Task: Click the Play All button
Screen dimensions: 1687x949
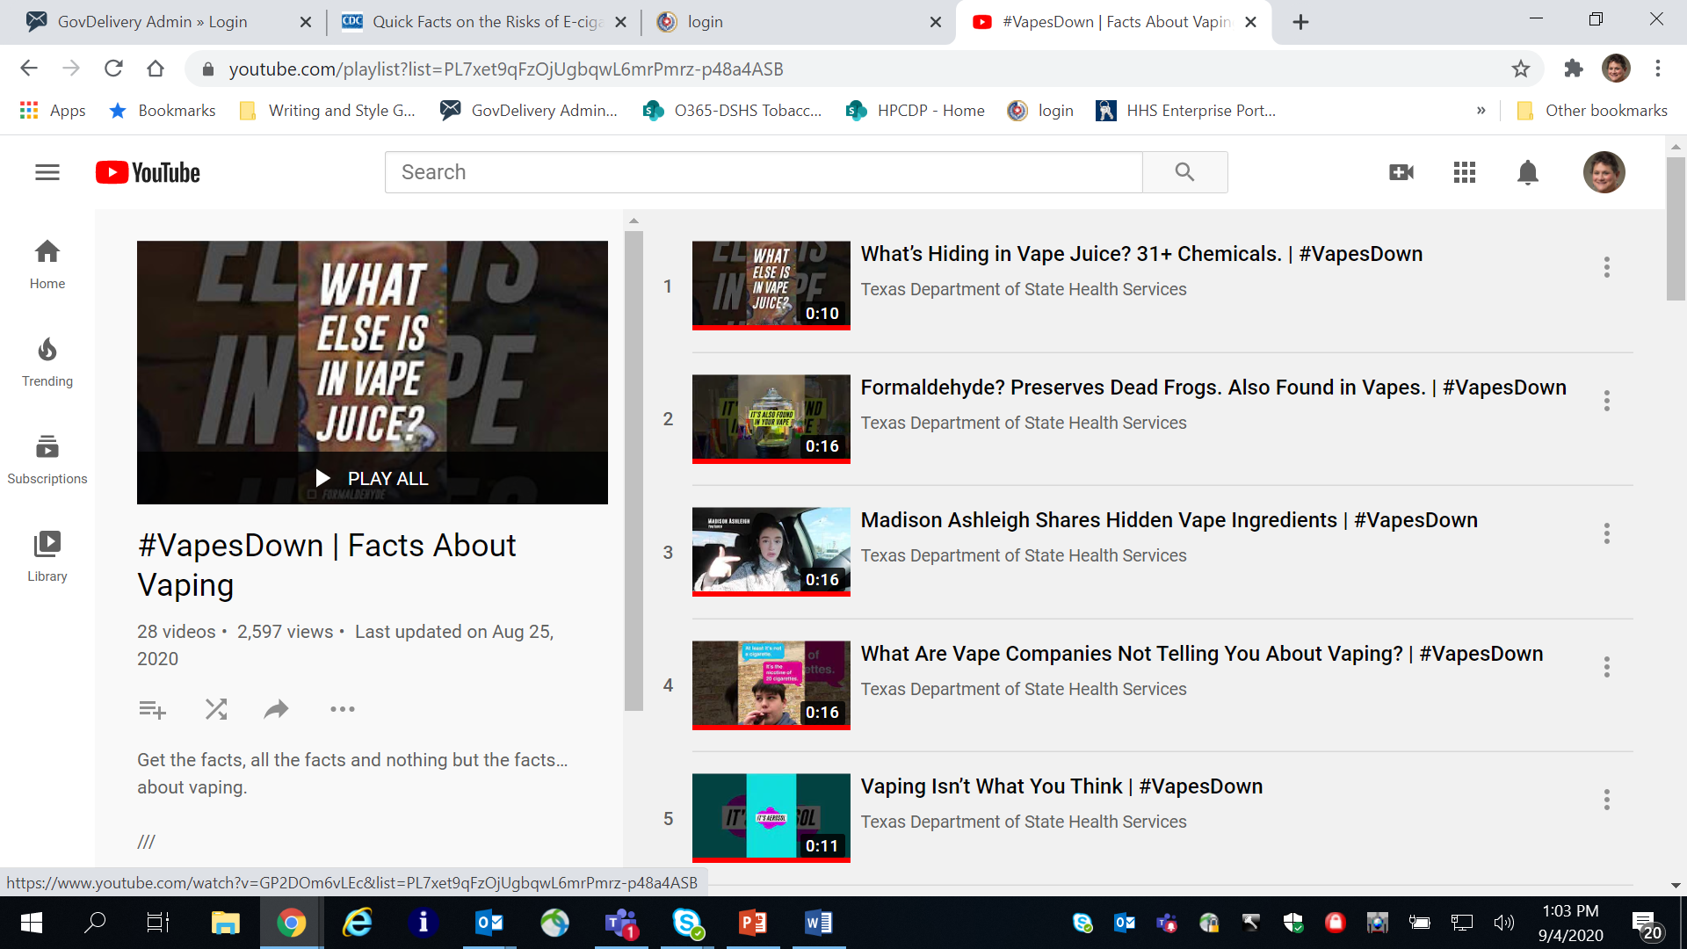Action: tap(372, 477)
